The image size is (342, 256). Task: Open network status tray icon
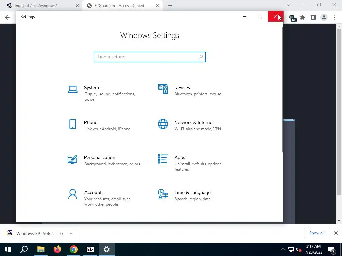click(x=291, y=249)
